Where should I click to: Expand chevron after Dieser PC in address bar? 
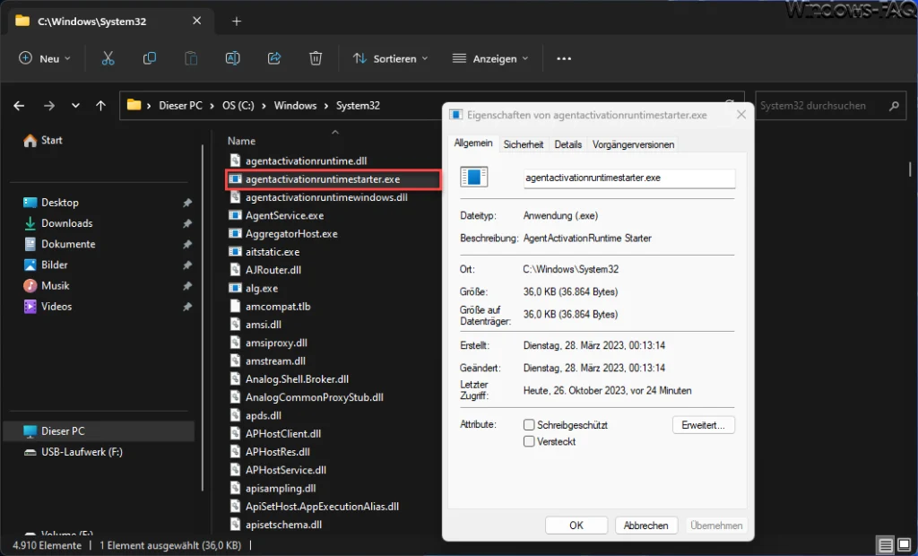(213, 106)
